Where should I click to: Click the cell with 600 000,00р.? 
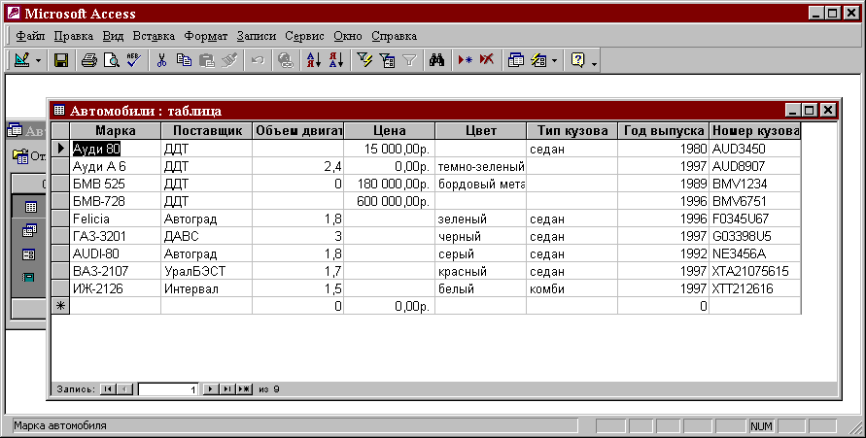[389, 201]
